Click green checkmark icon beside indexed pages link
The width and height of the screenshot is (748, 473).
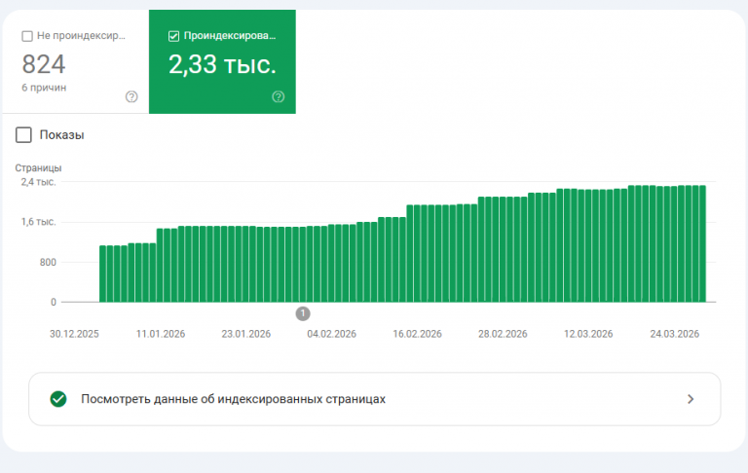(x=58, y=399)
